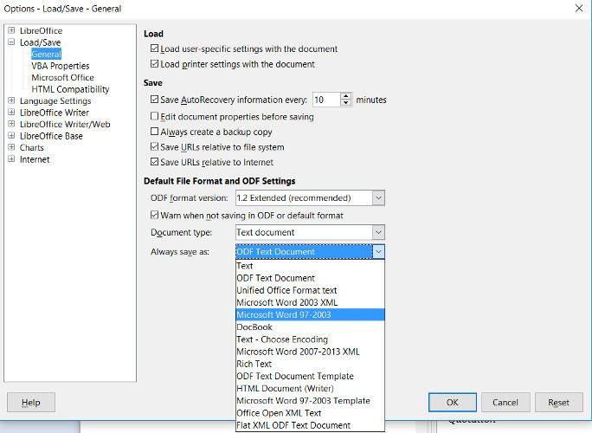Click the AutoRecovery minutes input field
This screenshot has width=592, height=433.
click(326, 100)
